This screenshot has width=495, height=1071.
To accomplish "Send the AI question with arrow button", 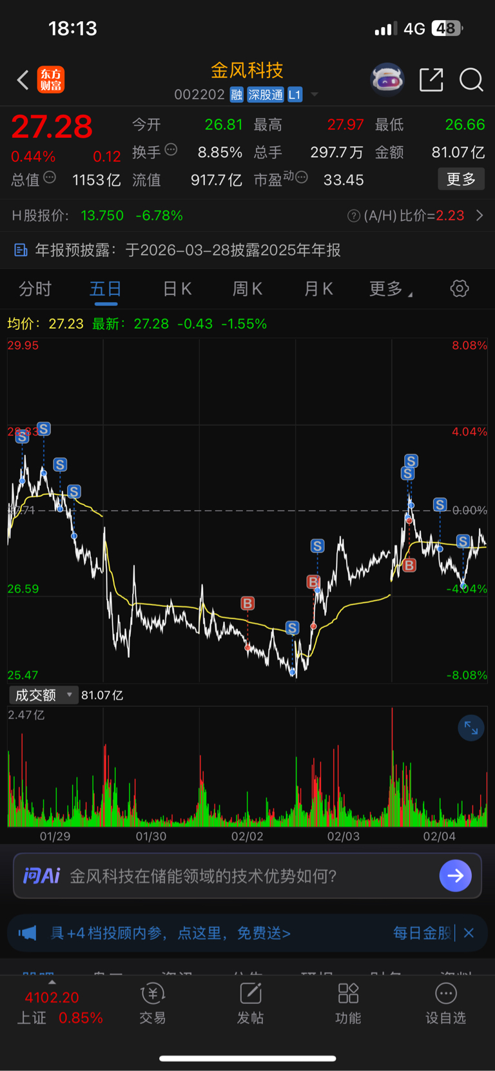I will [455, 876].
